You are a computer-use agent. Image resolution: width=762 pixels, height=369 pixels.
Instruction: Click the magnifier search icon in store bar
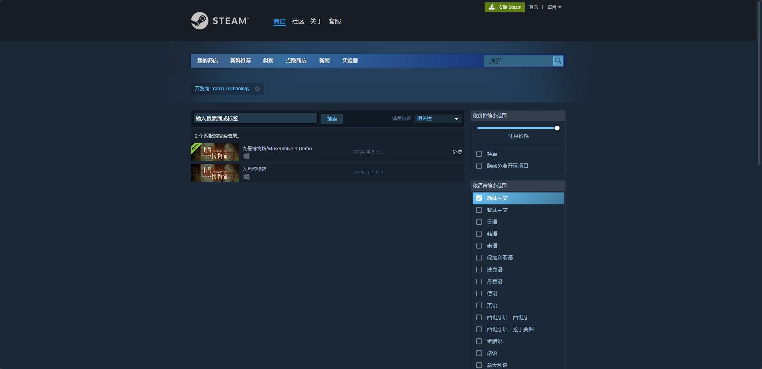(558, 61)
